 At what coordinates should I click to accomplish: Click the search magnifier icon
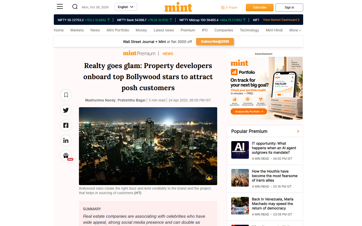coord(75,7)
